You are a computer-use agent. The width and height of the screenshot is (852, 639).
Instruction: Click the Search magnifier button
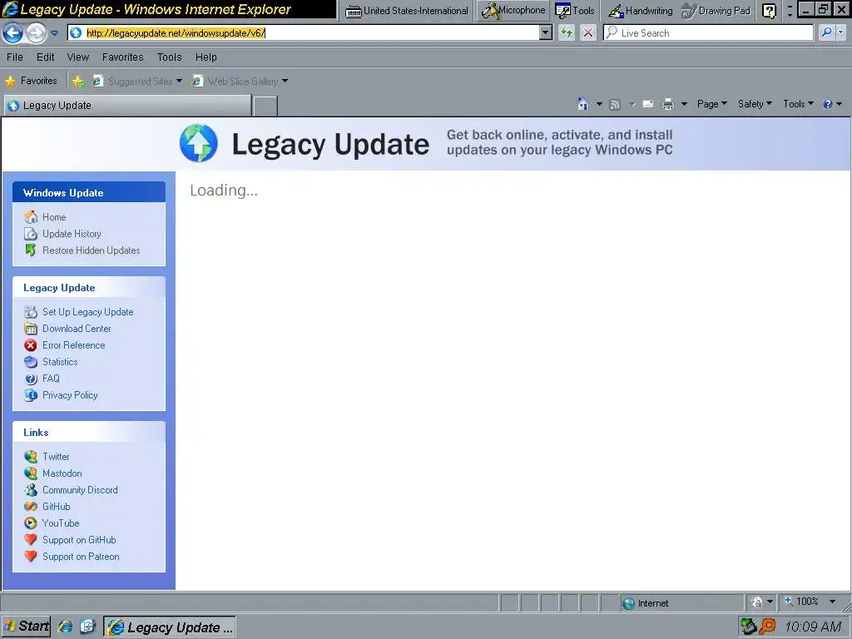click(826, 33)
